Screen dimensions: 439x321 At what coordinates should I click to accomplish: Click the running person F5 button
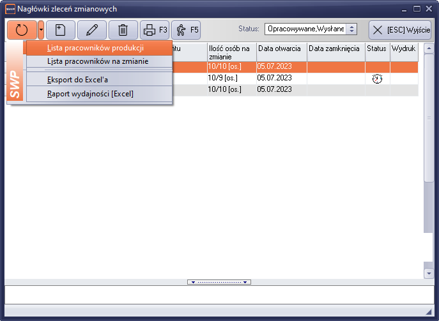click(186, 30)
